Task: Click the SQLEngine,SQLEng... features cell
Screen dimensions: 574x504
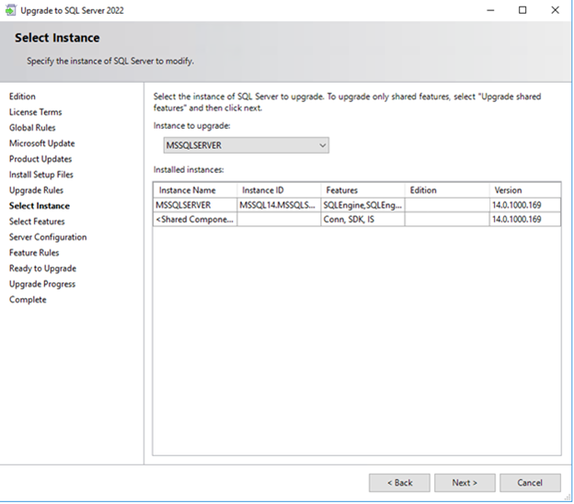Action: click(x=362, y=205)
